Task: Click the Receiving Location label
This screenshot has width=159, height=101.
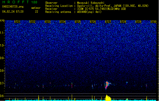Action: (59, 6)
